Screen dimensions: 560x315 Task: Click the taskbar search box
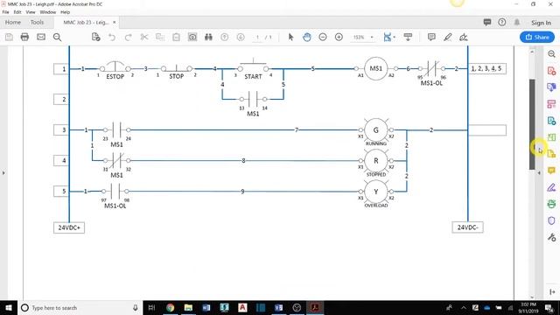click(x=80, y=308)
